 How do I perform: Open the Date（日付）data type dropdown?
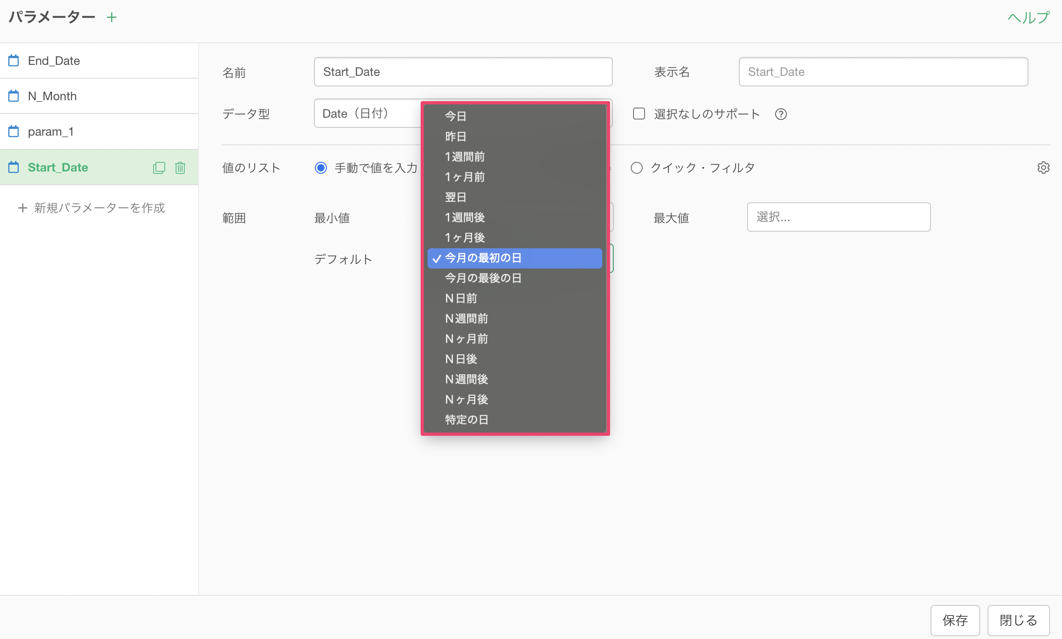(x=368, y=113)
